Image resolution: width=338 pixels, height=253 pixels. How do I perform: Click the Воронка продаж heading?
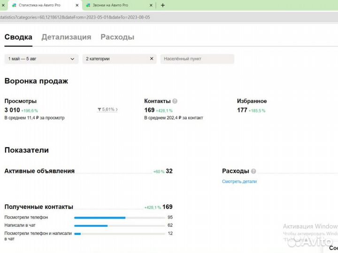tap(36, 81)
